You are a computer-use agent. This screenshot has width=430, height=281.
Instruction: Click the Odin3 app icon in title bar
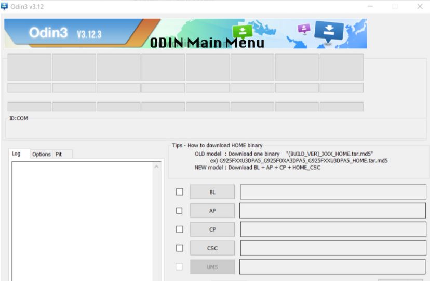(x=5, y=6)
